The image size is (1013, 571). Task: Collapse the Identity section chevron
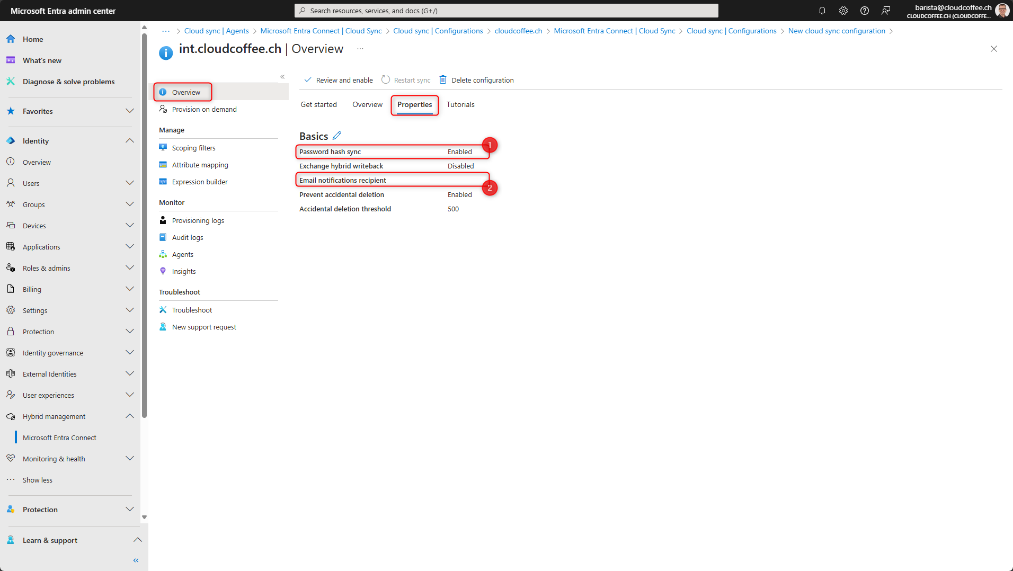(x=130, y=141)
